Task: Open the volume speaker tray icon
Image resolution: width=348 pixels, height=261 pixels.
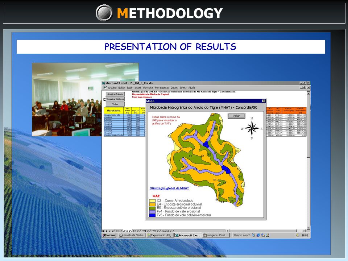Action: 298,235
